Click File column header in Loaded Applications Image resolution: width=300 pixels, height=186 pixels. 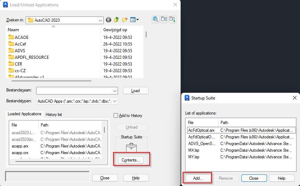(24, 125)
